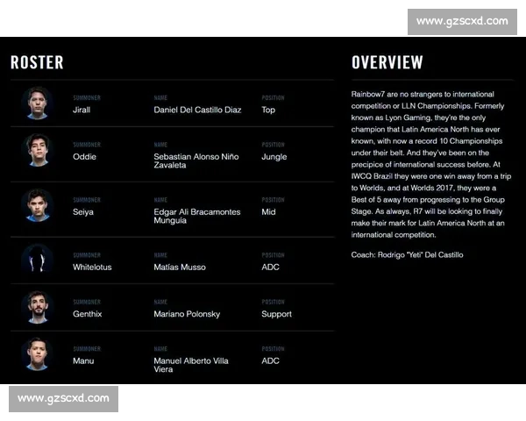The width and height of the screenshot is (526, 421).
Task: Click Whitelotus silhouette avatar
Action: (37, 260)
